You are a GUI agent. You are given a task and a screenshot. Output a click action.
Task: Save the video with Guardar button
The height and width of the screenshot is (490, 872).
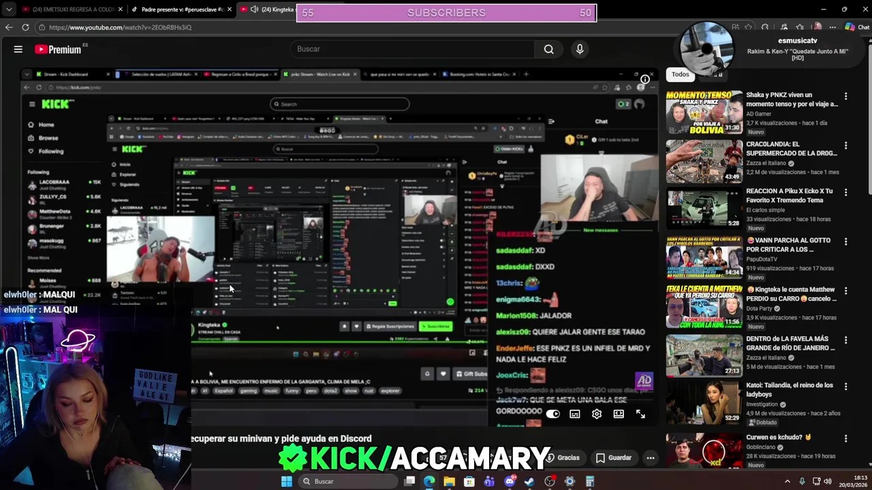coord(613,458)
